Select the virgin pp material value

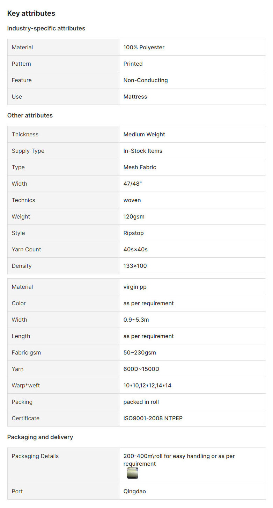click(x=135, y=287)
